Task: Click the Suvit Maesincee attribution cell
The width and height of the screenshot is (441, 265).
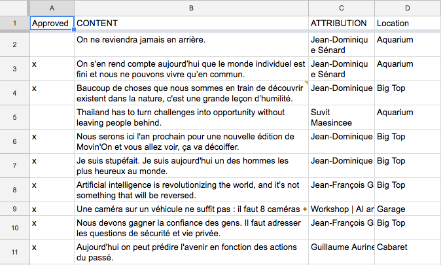Action: tap(342, 117)
